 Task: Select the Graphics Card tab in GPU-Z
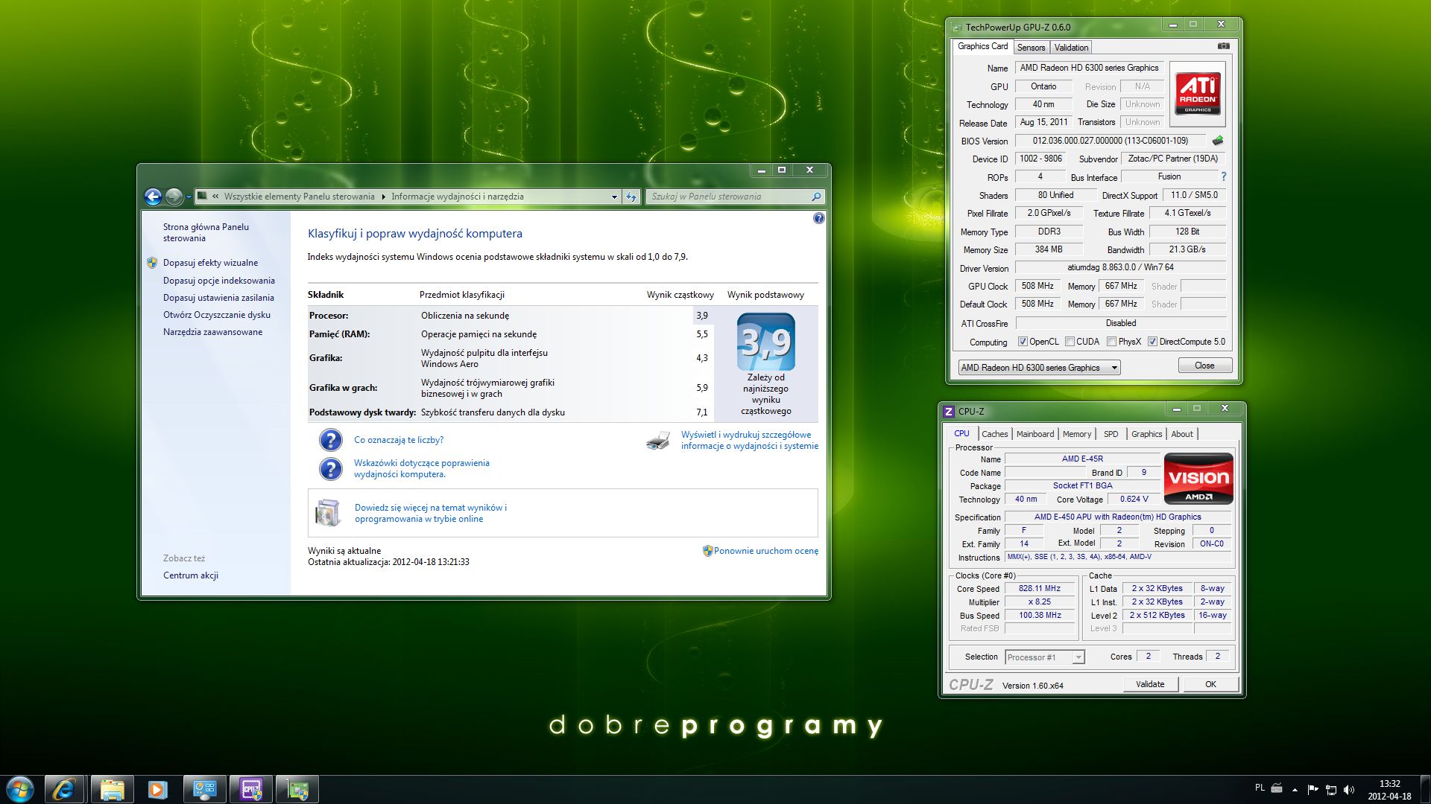982,46
